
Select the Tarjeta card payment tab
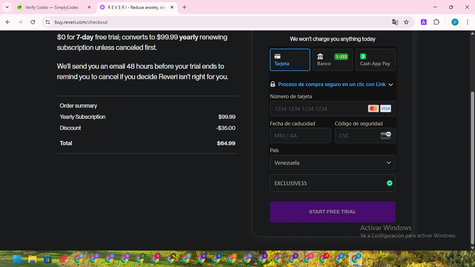point(290,60)
